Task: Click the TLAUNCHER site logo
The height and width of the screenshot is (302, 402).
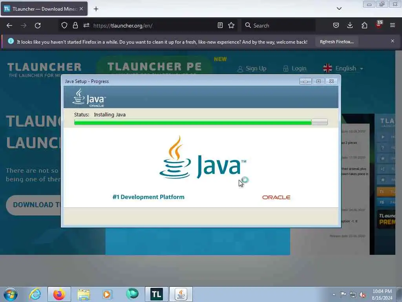Action: click(x=44, y=70)
